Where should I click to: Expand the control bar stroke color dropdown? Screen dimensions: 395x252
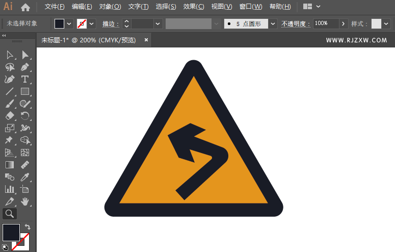[92, 24]
